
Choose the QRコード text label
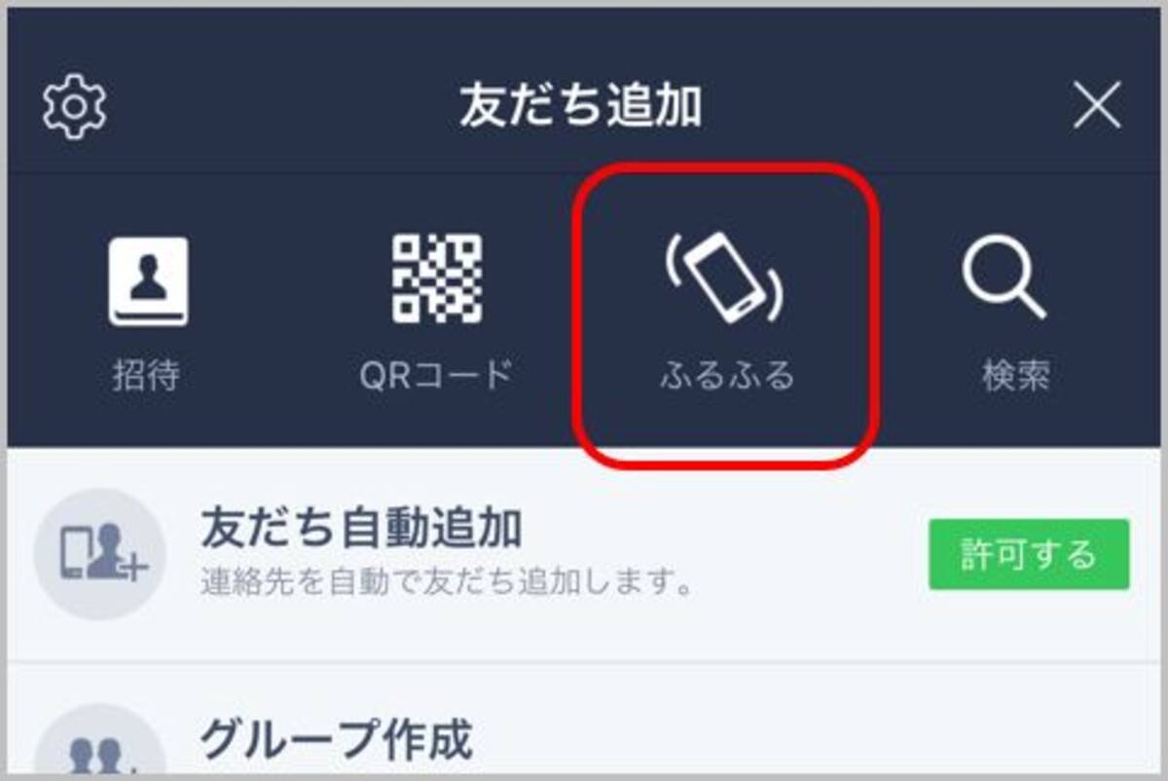(435, 376)
